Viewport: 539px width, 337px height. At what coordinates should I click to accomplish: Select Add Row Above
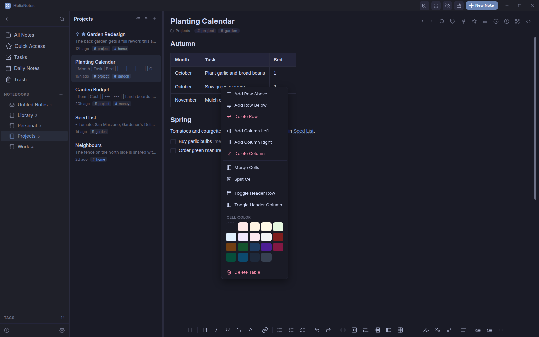pyautogui.click(x=255, y=94)
